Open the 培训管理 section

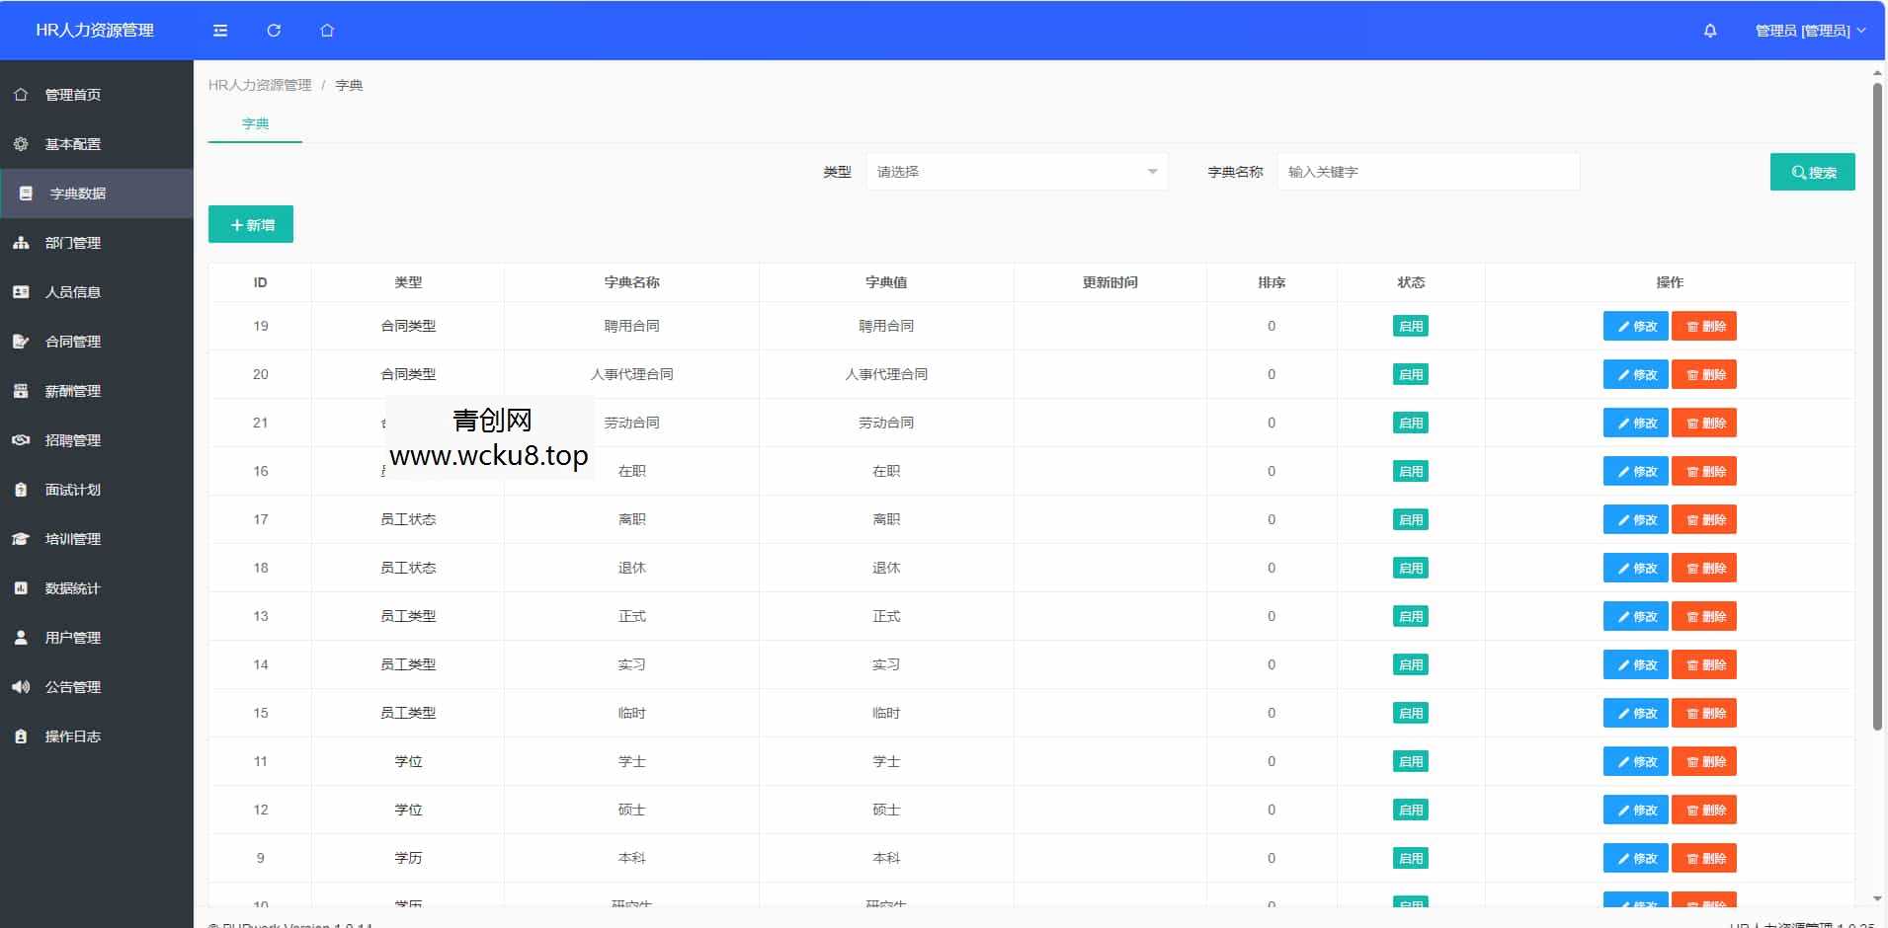(71, 539)
